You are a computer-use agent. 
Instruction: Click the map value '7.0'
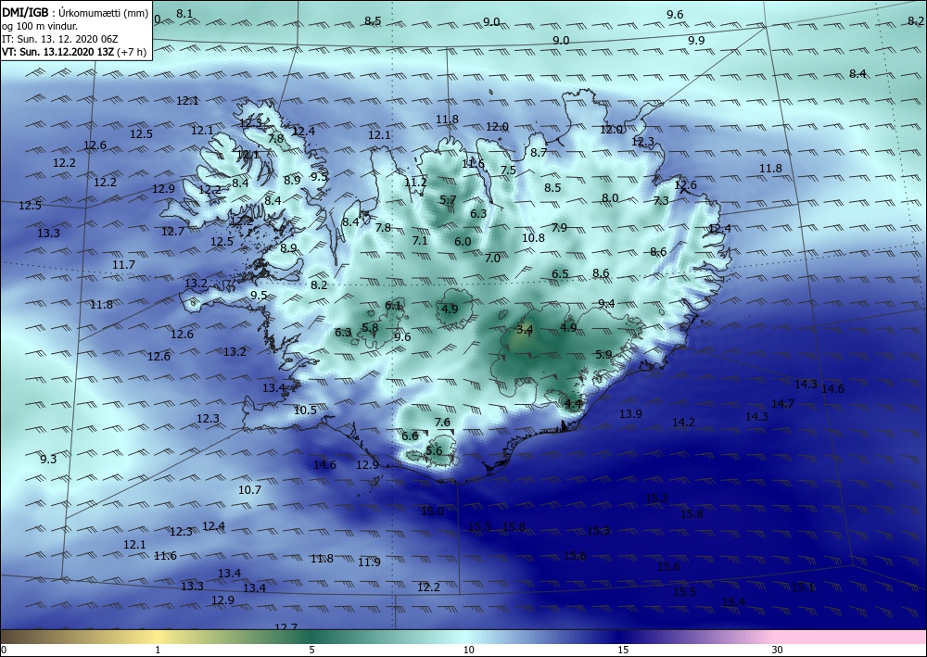click(492, 259)
